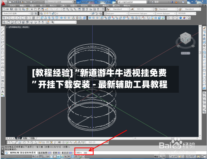The width and height of the screenshot is (207, 159).
Task: Open the 视图(V) menu
Action: point(33,6)
